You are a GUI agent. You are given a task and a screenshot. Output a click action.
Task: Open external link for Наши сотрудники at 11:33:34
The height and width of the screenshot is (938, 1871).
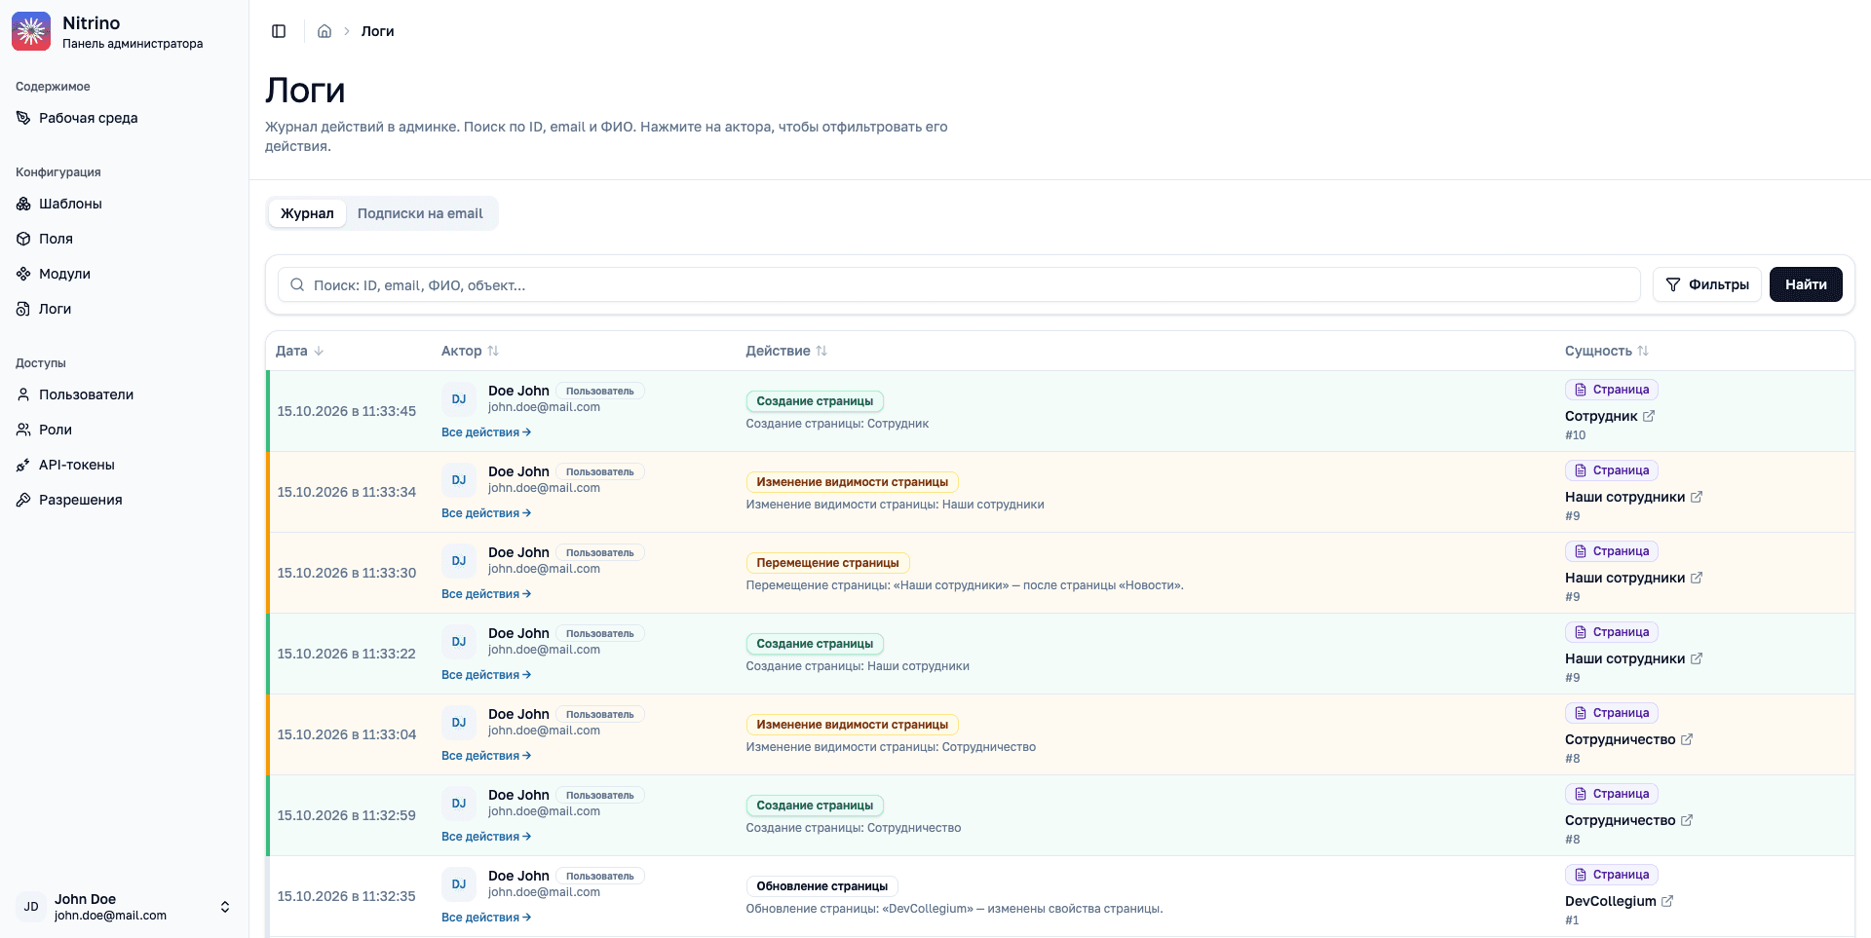coord(1697,497)
